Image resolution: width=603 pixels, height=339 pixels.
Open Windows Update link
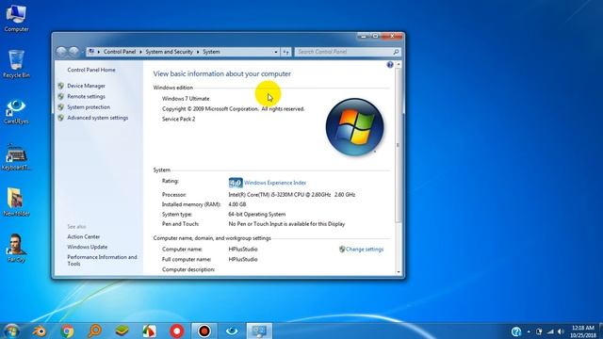pyautogui.click(x=88, y=247)
